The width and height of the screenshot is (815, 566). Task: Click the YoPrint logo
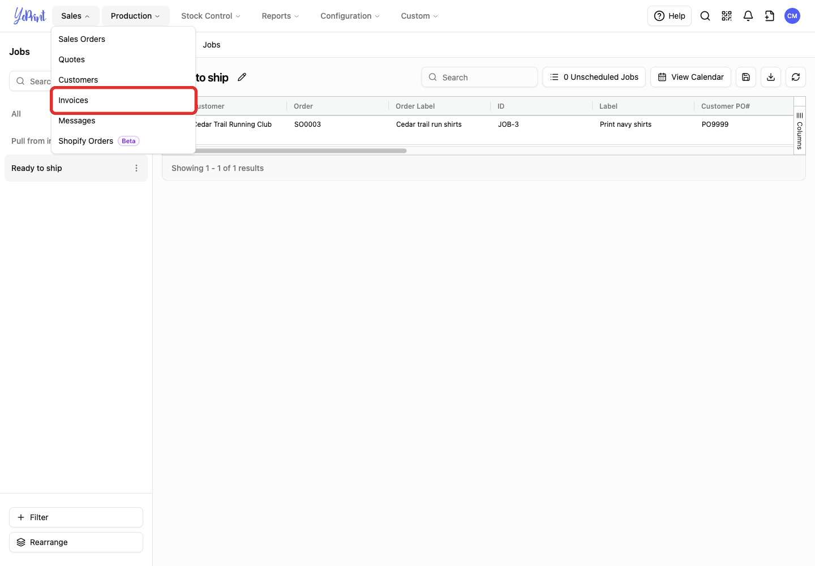(29, 16)
